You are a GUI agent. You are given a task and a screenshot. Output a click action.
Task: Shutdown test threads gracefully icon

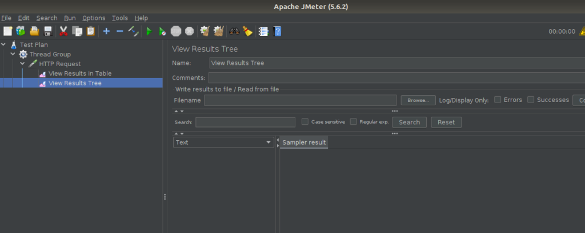pyautogui.click(x=190, y=31)
